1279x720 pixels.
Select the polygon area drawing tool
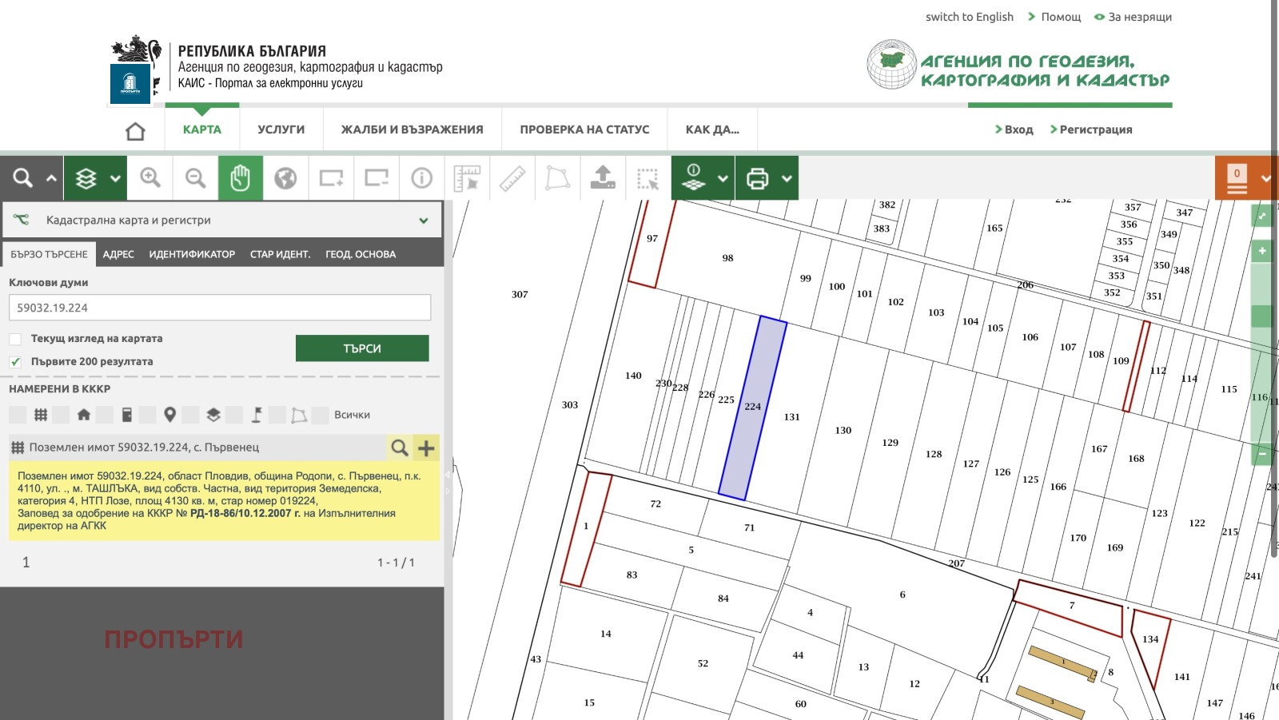[x=557, y=177]
